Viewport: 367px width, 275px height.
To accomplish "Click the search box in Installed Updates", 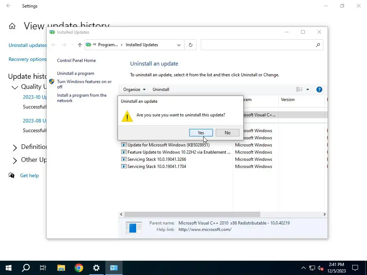I will click(262, 45).
